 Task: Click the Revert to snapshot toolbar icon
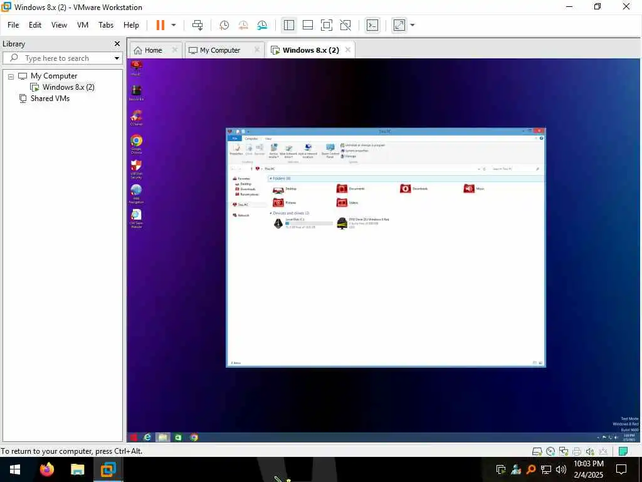tap(243, 25)
